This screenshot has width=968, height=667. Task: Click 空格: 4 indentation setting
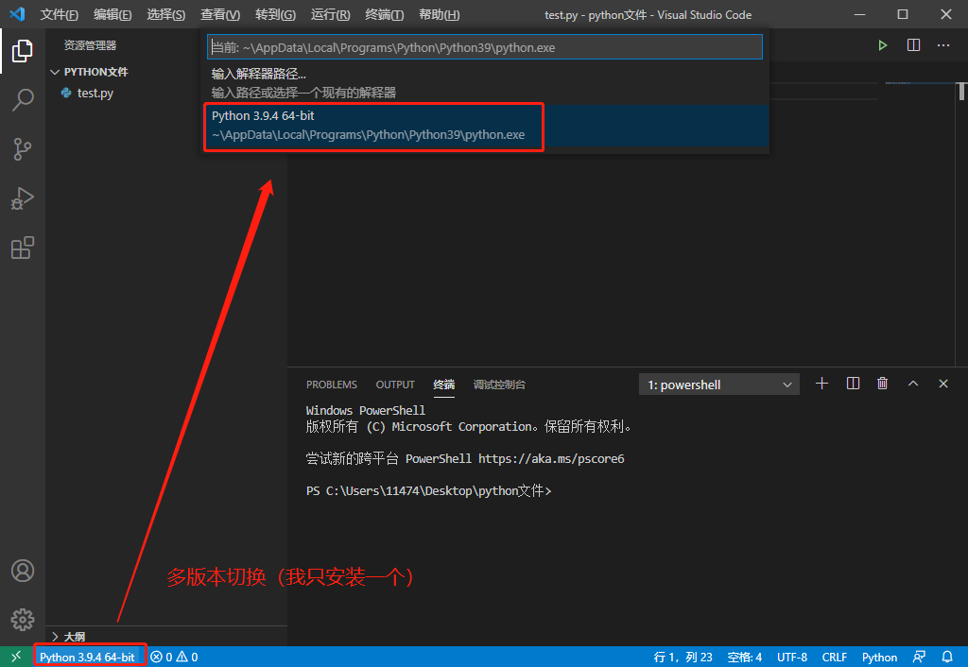(745, 658)
